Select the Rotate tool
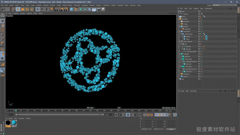The width and height of the screenshot is (240, 135). (27, 9)
